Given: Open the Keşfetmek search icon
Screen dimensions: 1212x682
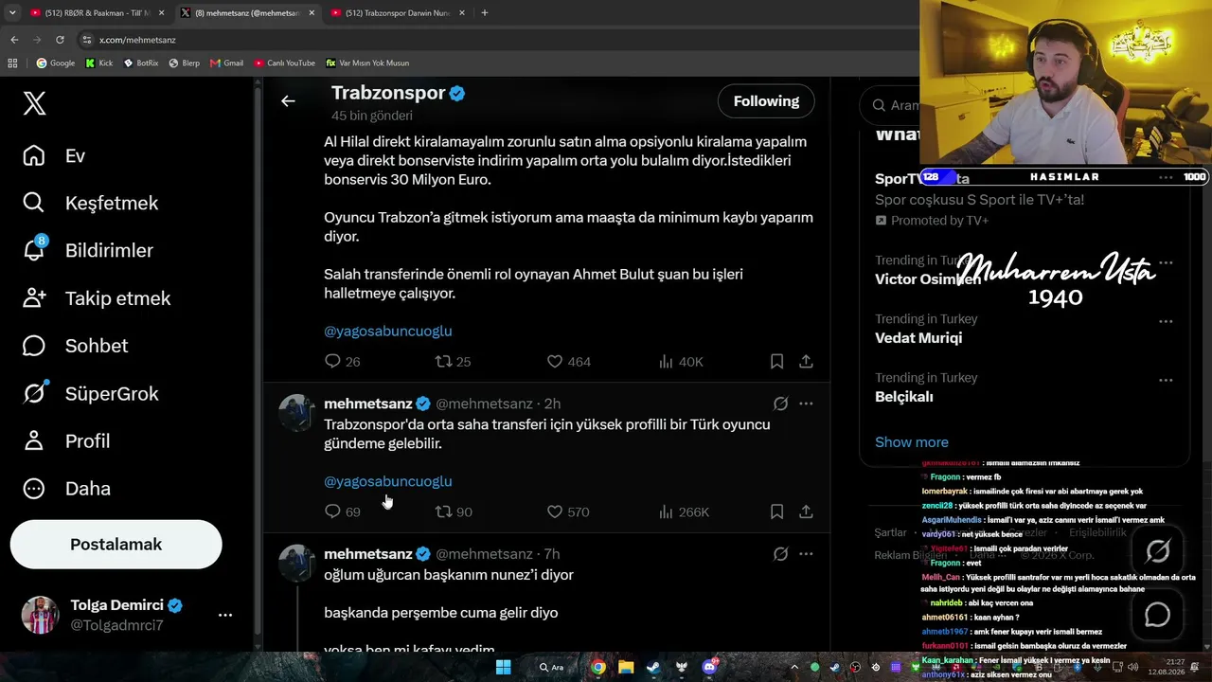Looking at the screenshot, I should (x=34, y=203).
